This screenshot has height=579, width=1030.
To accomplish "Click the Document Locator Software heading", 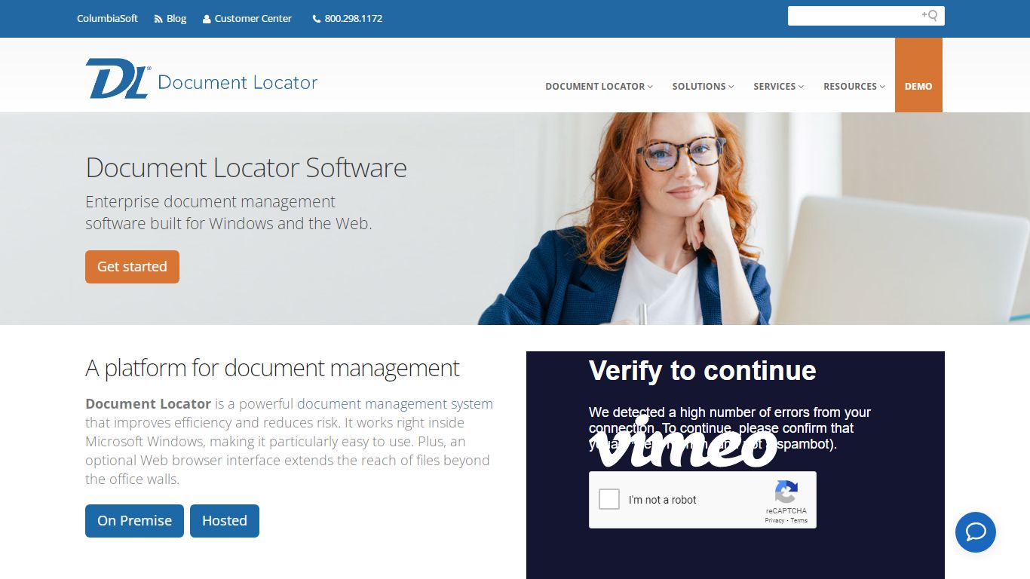I will (247, 167).
